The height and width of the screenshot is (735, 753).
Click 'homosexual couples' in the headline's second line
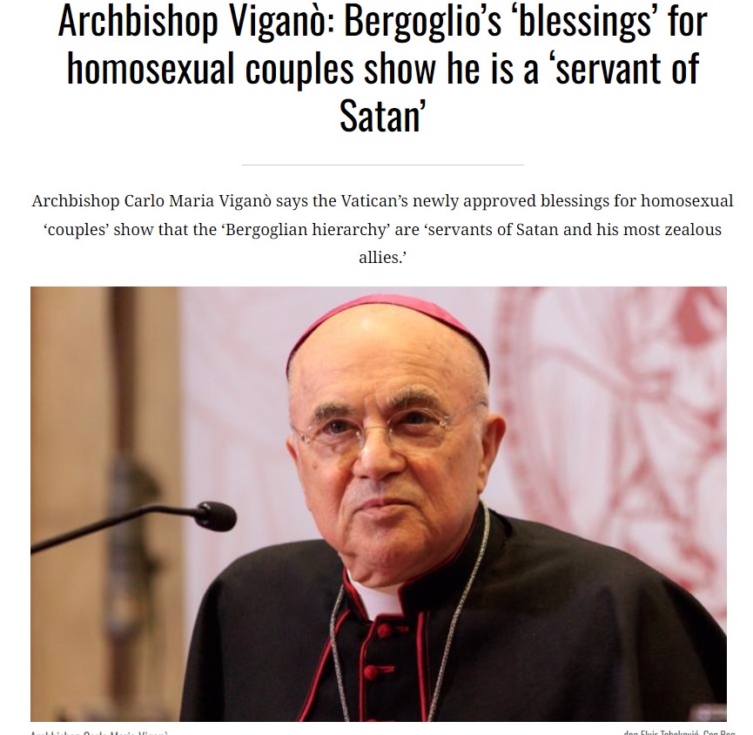click(210, 70)
